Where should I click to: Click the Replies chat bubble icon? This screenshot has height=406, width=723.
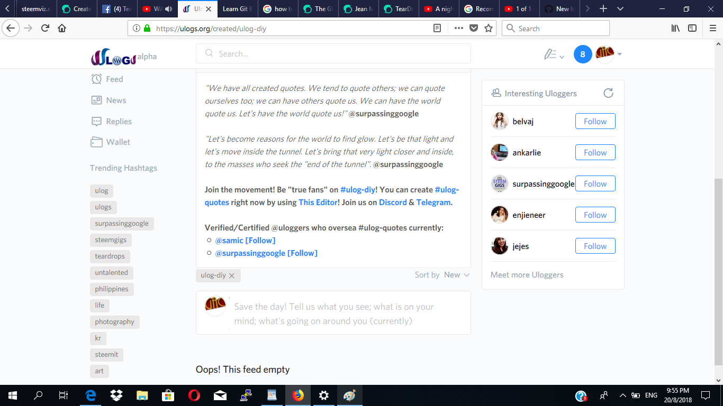96,121
